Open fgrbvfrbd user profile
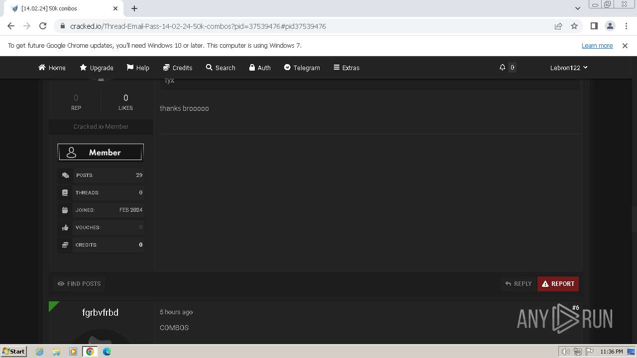The image size is (637, 358). pos(100,312)
